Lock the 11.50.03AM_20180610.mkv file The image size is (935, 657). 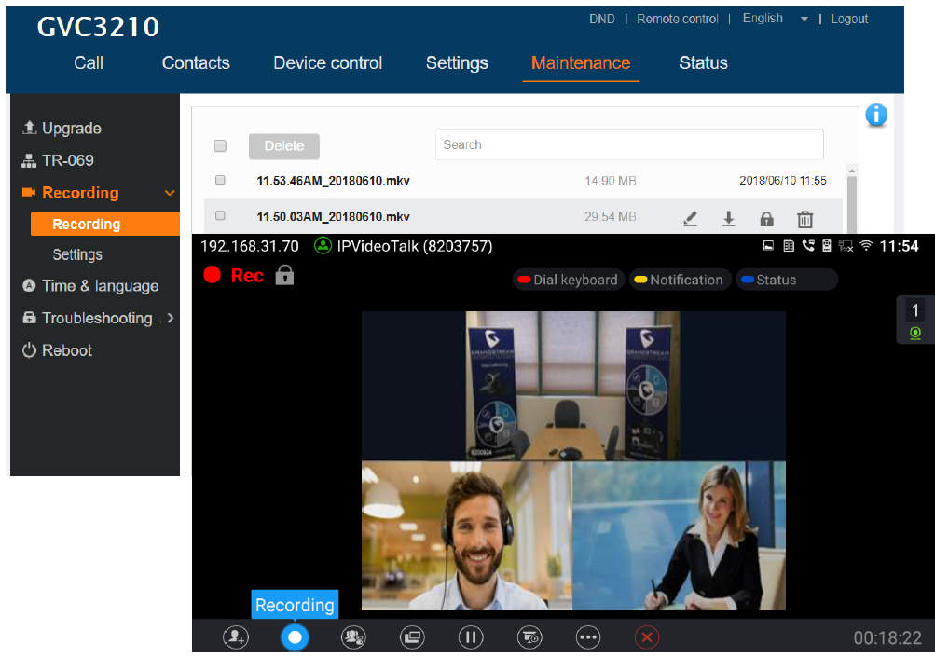tap(766, 219)
